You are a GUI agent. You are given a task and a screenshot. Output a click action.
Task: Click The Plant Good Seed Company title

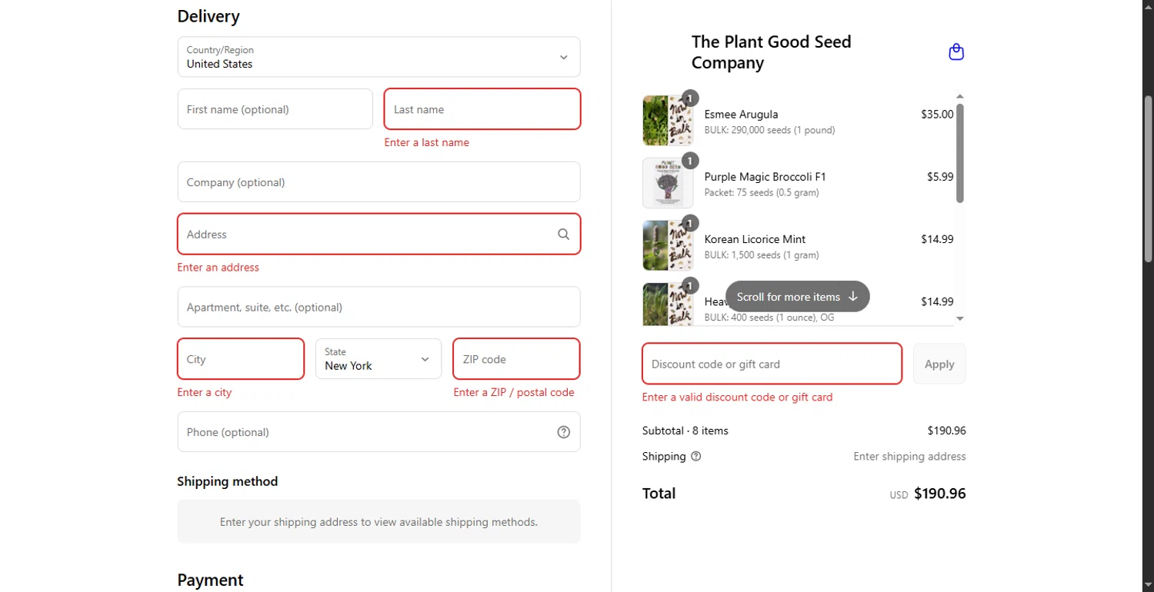pos(771,52)
